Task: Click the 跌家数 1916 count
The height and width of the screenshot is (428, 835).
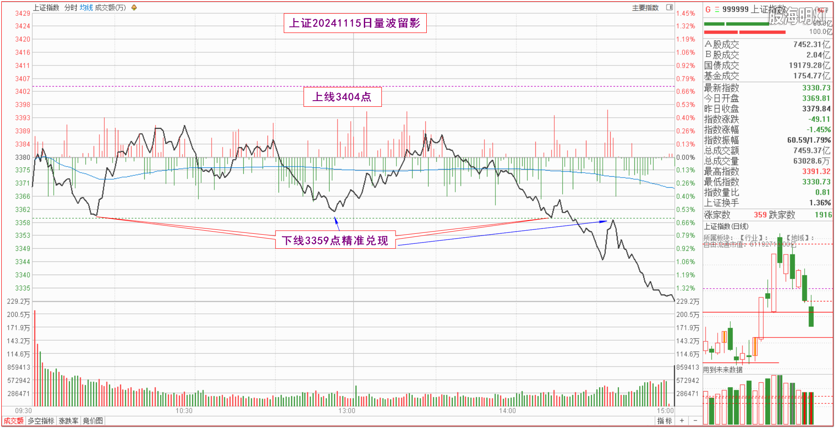Action: click(823, 215)
